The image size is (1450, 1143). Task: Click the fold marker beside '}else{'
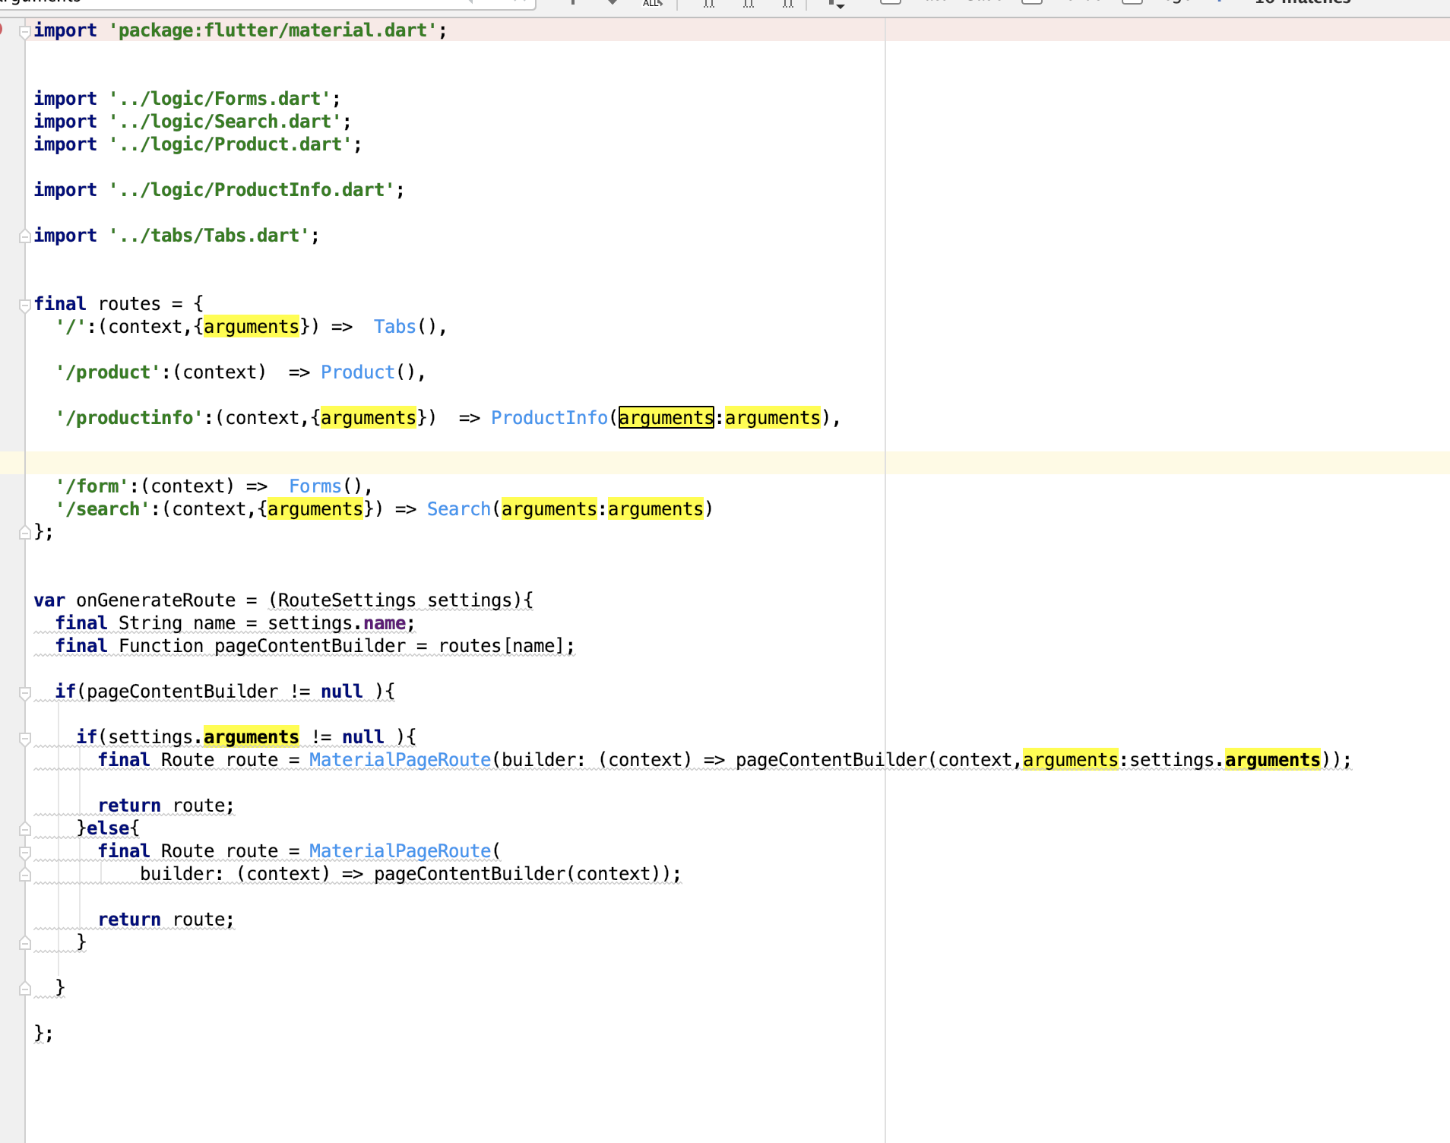(x=25, y=829)
